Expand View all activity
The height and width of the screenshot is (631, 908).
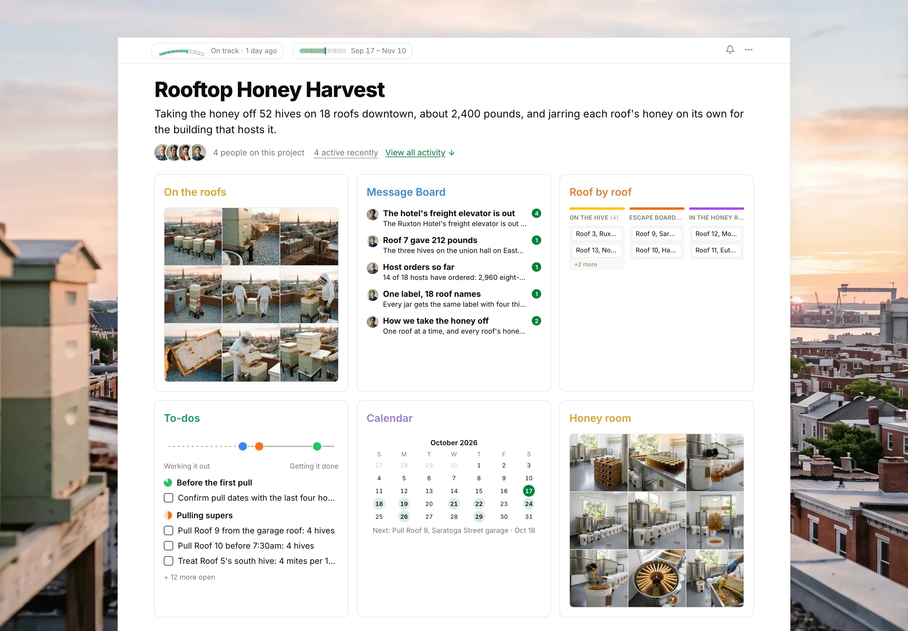pyautogui.click(x=420, y=153)
